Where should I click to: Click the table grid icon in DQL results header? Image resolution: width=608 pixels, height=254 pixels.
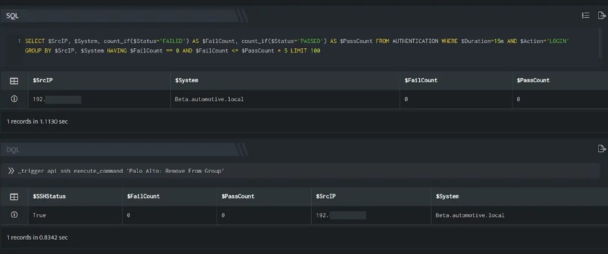(14, 197)
